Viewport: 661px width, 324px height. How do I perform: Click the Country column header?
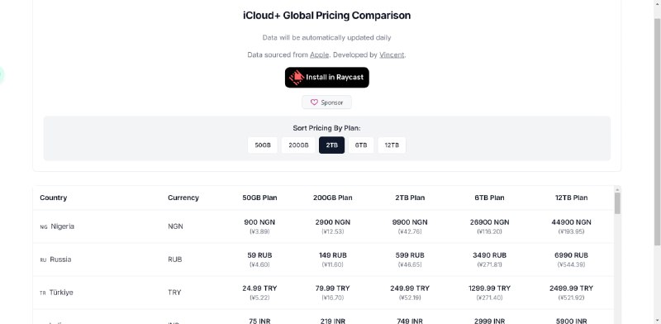pyautogui.click(x=54, y=198)
